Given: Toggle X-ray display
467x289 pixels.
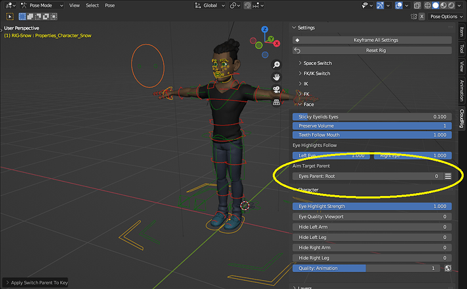Looking at the screenshot, I should coord(418,5).
